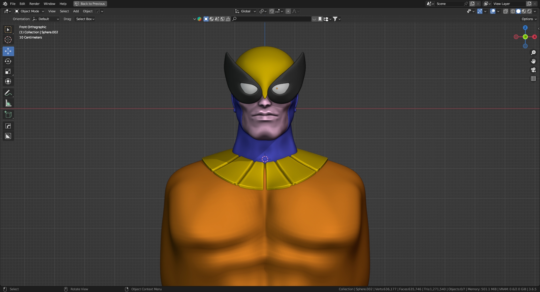This screenshot has height=292, width=540.
Task: Click the pan view hand icon
Action: 533,61
